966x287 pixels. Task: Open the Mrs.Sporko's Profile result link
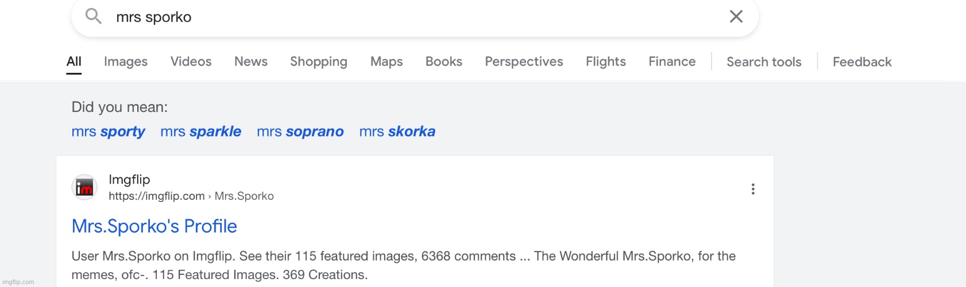point(154,226)
